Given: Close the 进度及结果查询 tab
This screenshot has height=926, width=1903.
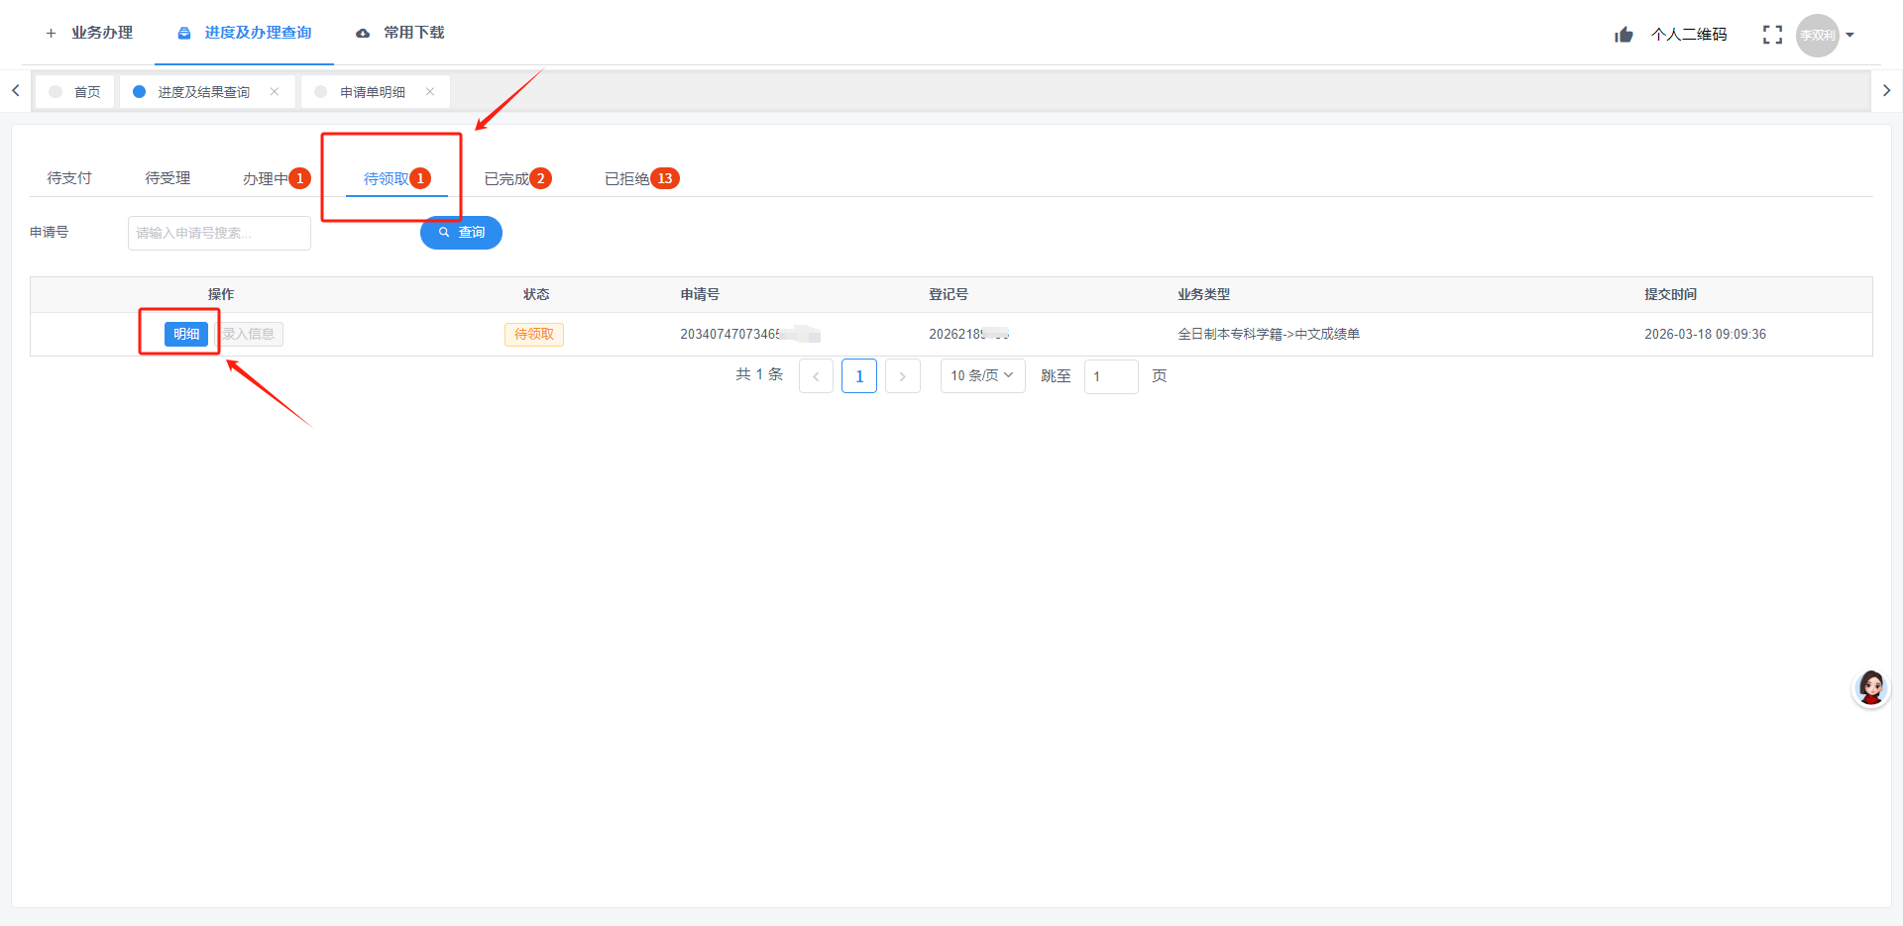Looking at the screenshot, I should tap(275, 91).
